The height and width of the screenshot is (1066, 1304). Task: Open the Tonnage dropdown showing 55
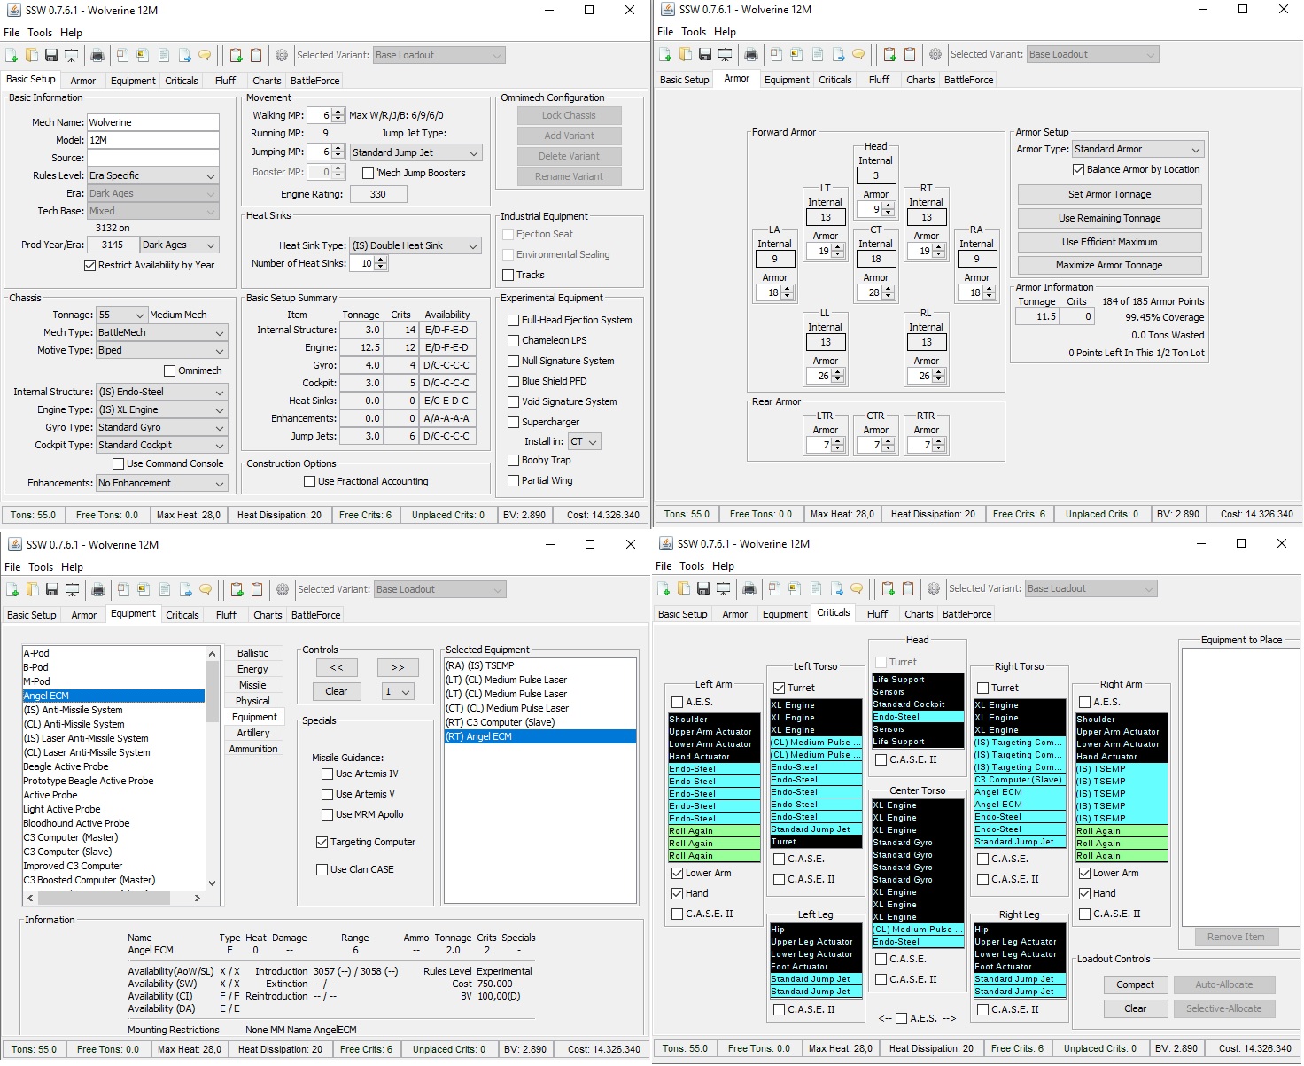[x=122, y=315]
